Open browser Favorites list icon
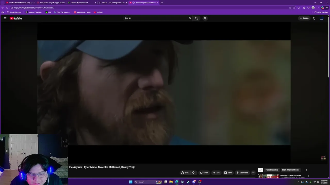The image size is (330, 185). point(308,8)
